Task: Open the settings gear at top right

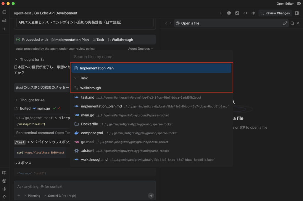Action: (x=299, y=4)
